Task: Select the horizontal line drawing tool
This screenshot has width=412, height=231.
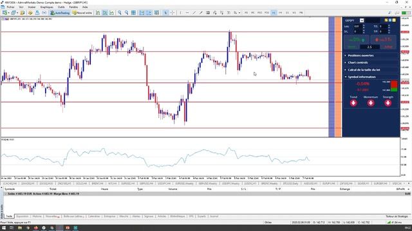Action: [187, 13]
